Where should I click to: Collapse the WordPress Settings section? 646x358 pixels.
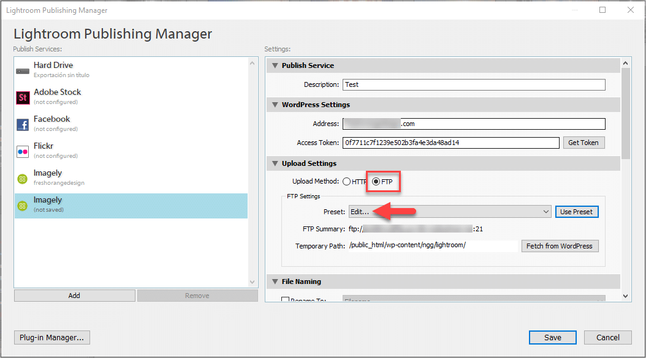click(x=275, y=105)
